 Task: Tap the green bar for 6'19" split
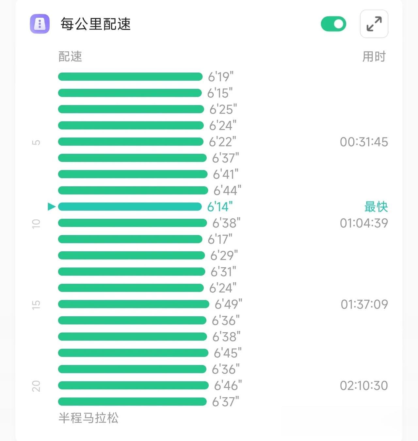(130, 77)
